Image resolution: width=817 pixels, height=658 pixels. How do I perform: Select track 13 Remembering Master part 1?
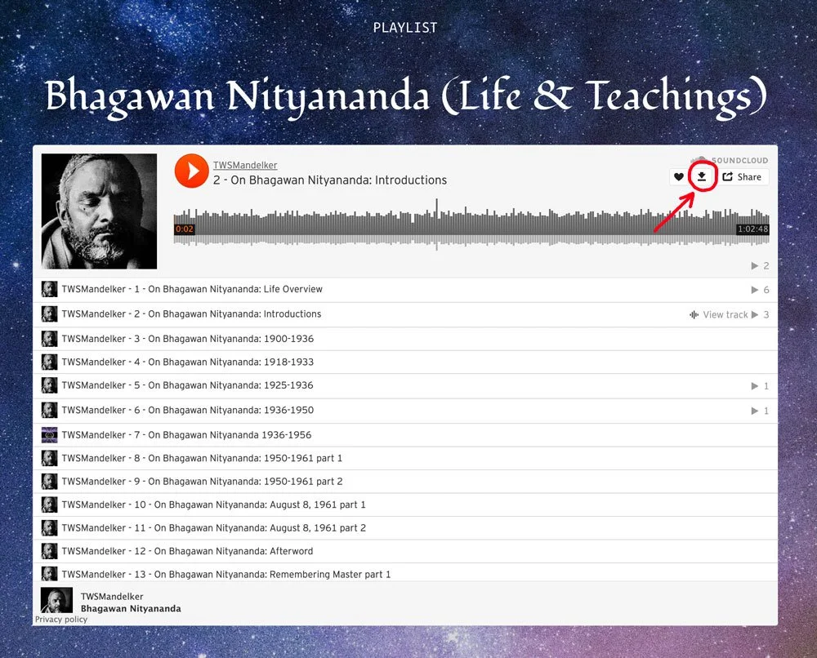405,572
